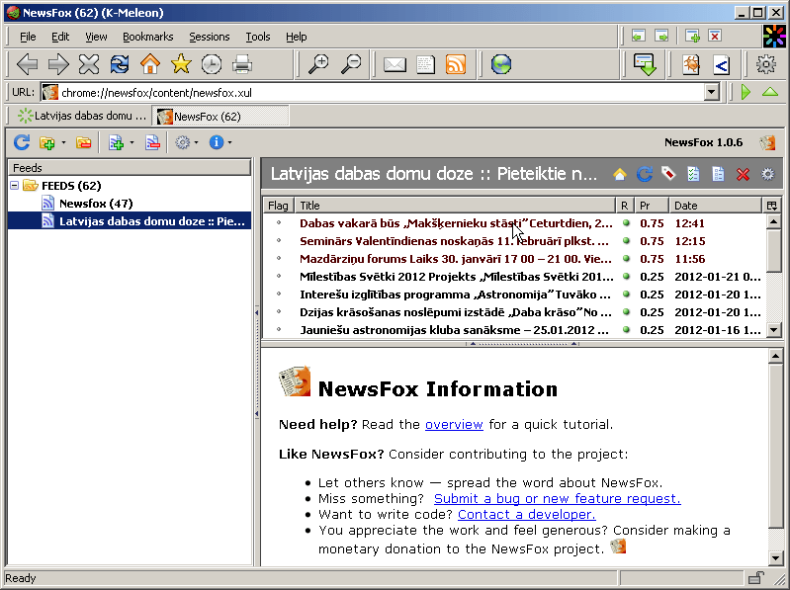This screenshot has height=590, width=790.
Task: Sort articles by Date column header
Action: click(x=715, y=206)
